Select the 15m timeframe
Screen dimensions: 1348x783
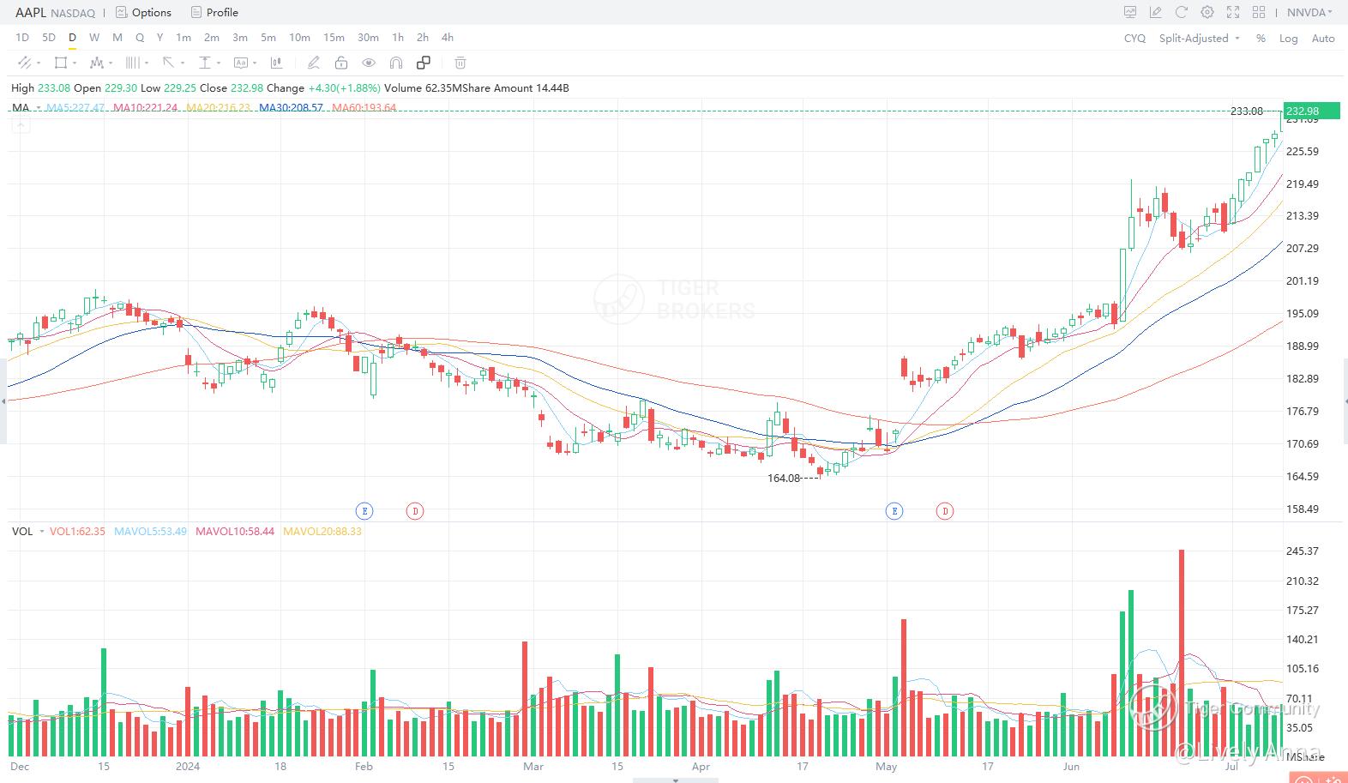334,37
